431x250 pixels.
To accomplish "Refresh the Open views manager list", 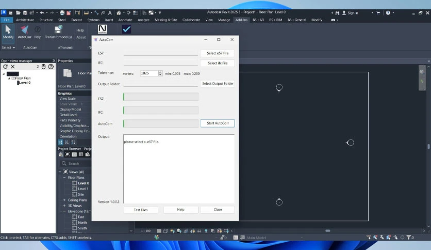I will click(5, 67).
